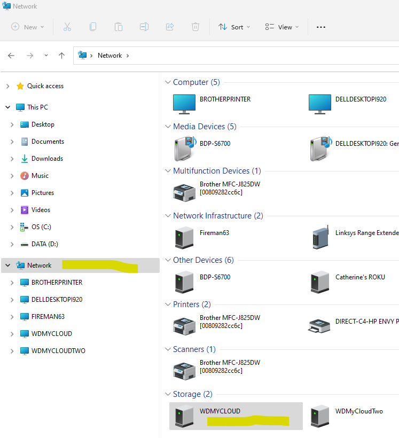
Task: Collapse the Multifunction Devices (1) group
Action: click(x=168, y=171)
